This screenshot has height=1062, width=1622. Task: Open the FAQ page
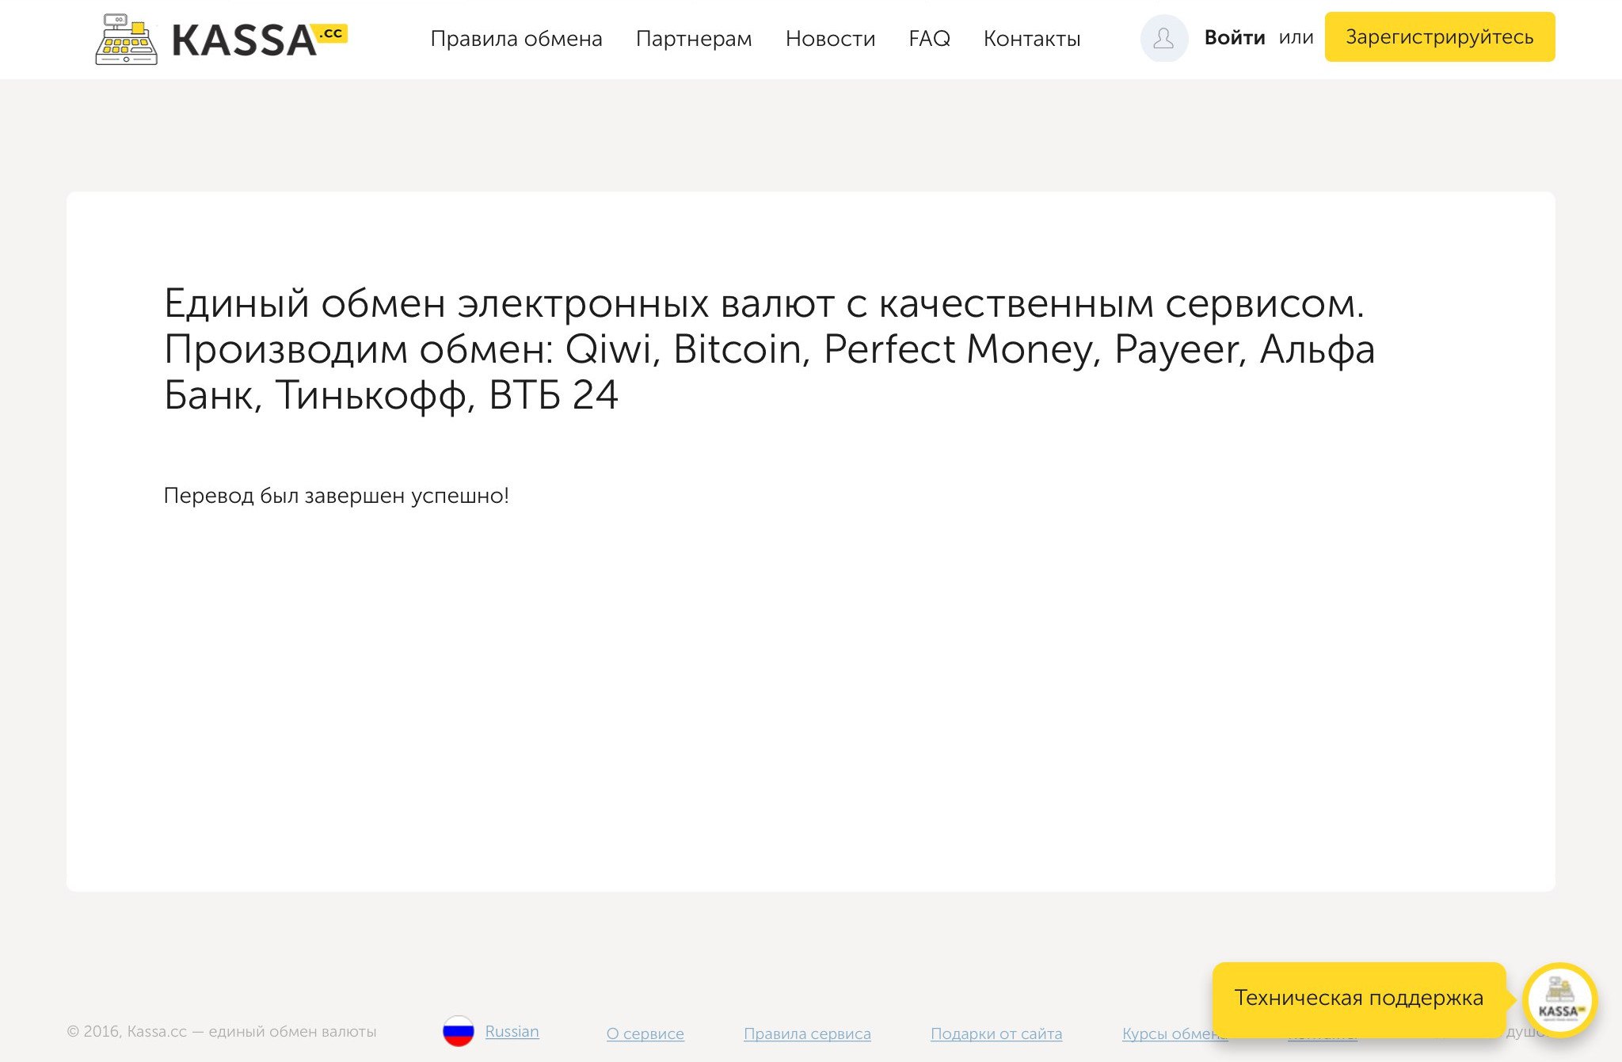pos(929,38)
